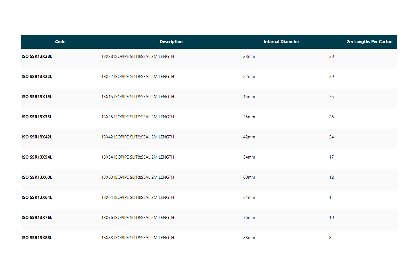This screenshot has width=418, height=278.
Task: Click description 13X35 ISOPIPE SLIT&SEAL 2M LENGTH
Action: coord(138,117)
